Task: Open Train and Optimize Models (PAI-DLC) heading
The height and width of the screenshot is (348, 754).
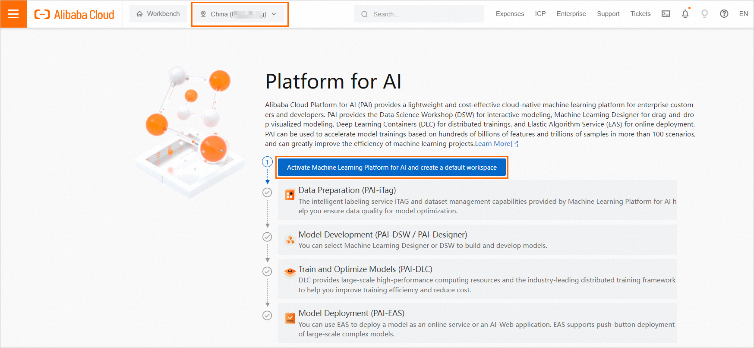Action: tap(365, 269)
